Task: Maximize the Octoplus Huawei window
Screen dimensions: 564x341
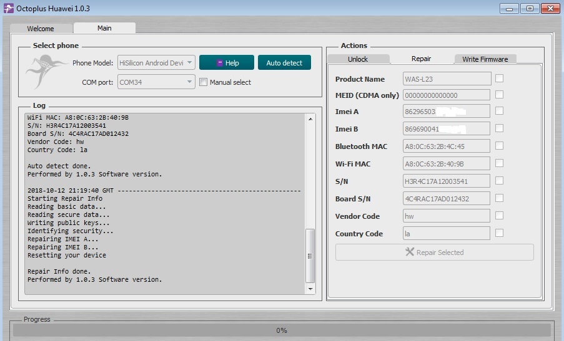Action: coord(530,8)
